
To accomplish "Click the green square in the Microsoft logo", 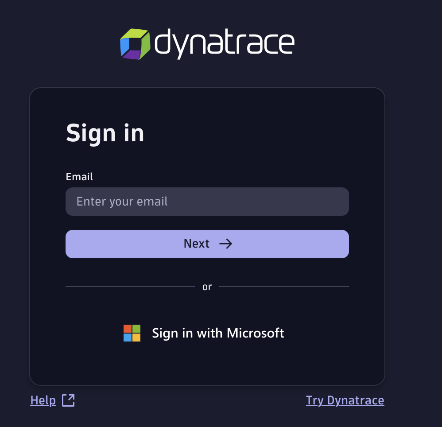I will point(136,328).
